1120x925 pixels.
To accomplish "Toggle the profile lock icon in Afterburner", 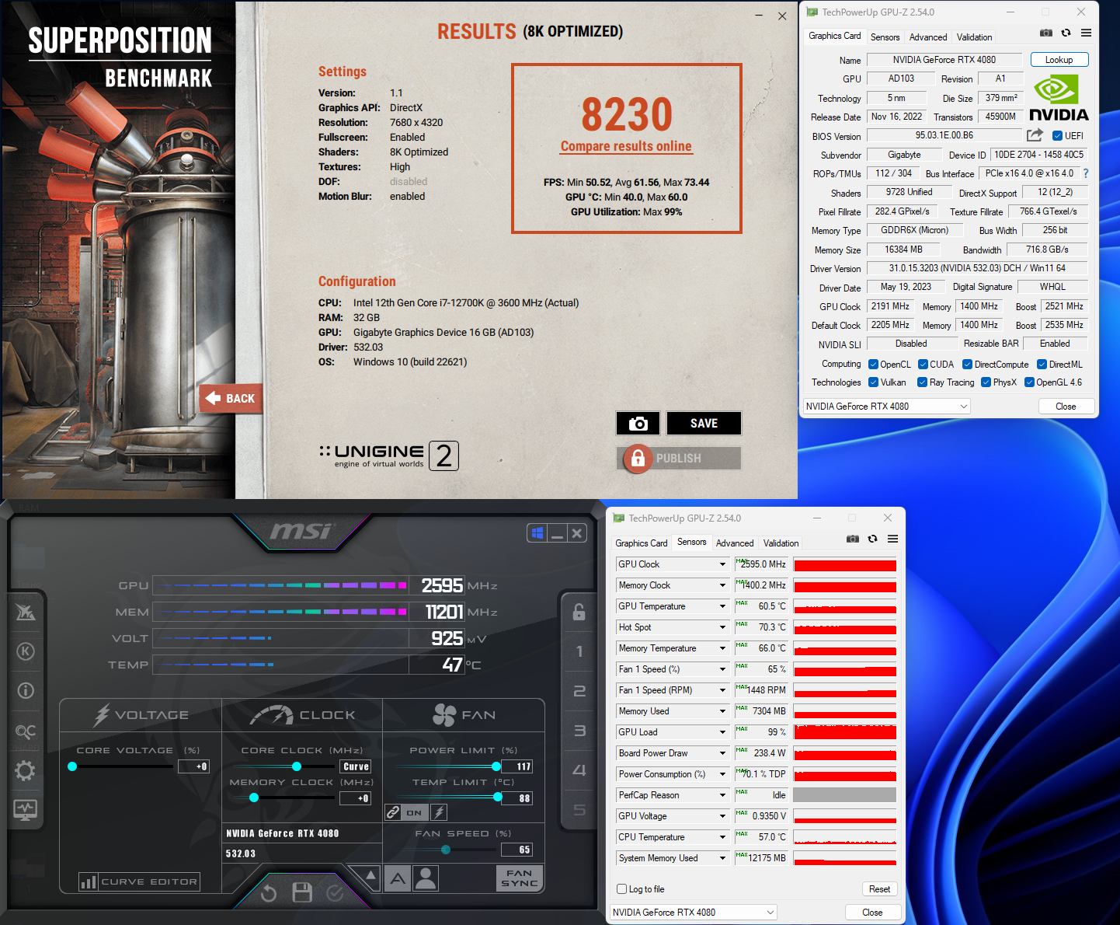I will tap(579, 612).
